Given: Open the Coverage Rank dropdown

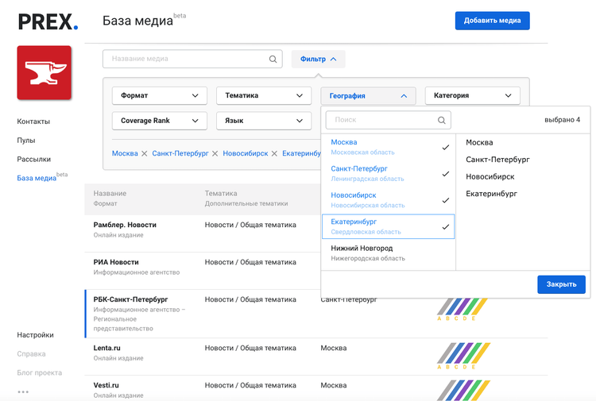Looking at the screenshot, I should [x=160, y=121].
